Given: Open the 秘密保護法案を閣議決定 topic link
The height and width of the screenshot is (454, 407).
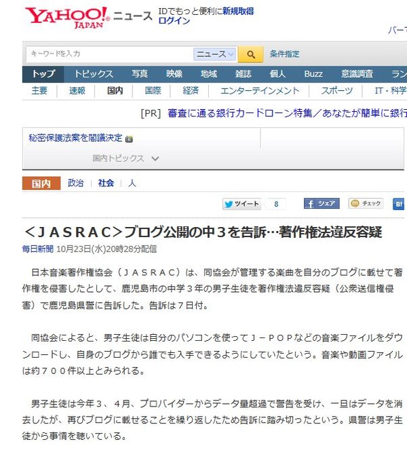Looking at the screenshot, I should tap(75, 138).
